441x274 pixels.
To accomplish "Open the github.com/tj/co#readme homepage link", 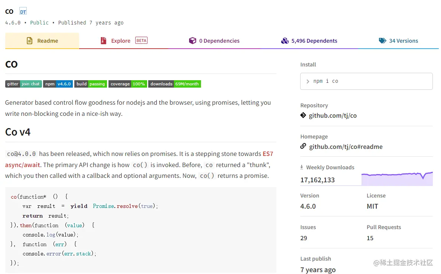I will pos(346,147).
